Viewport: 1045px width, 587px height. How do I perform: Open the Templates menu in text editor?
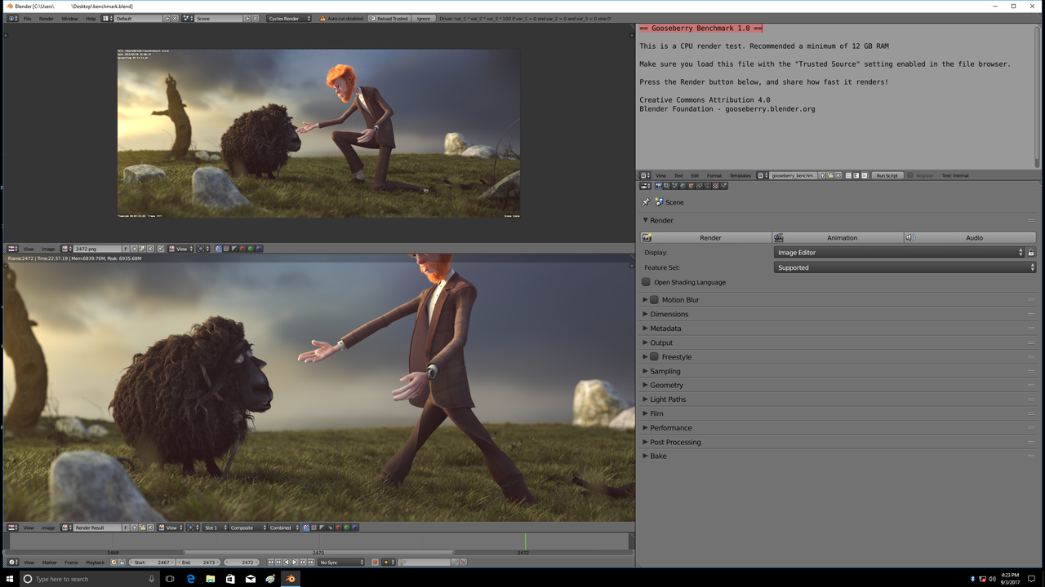pos(740,175)
